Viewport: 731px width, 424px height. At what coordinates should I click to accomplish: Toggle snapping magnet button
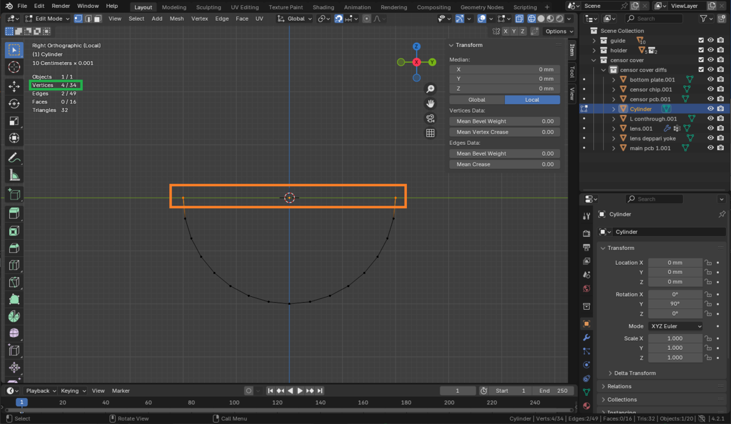click(x=339, y=18)
